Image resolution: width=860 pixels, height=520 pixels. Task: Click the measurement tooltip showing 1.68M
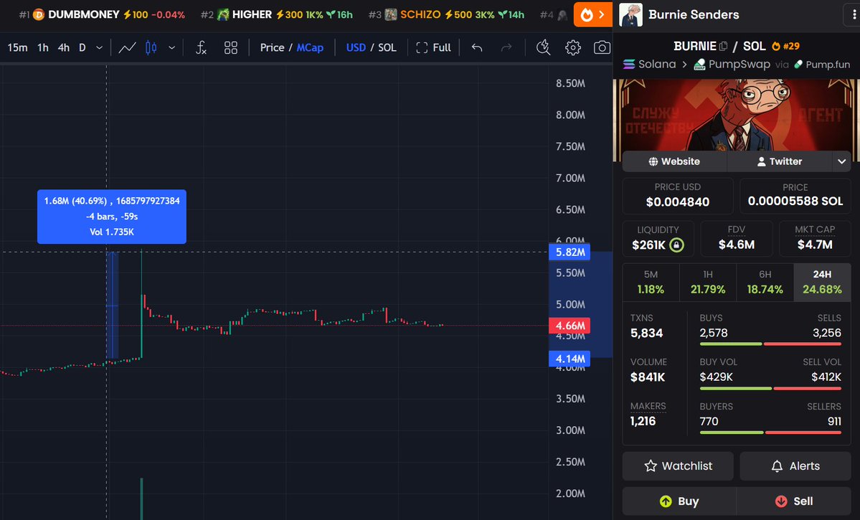coord(112,217)
